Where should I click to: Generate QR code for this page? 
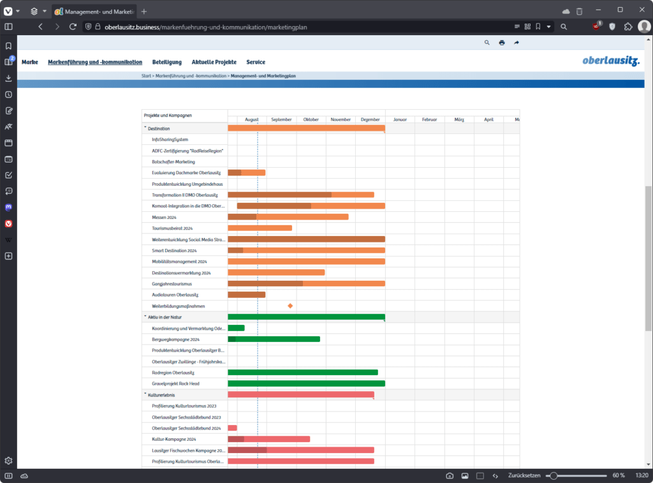tap(527, 27)
